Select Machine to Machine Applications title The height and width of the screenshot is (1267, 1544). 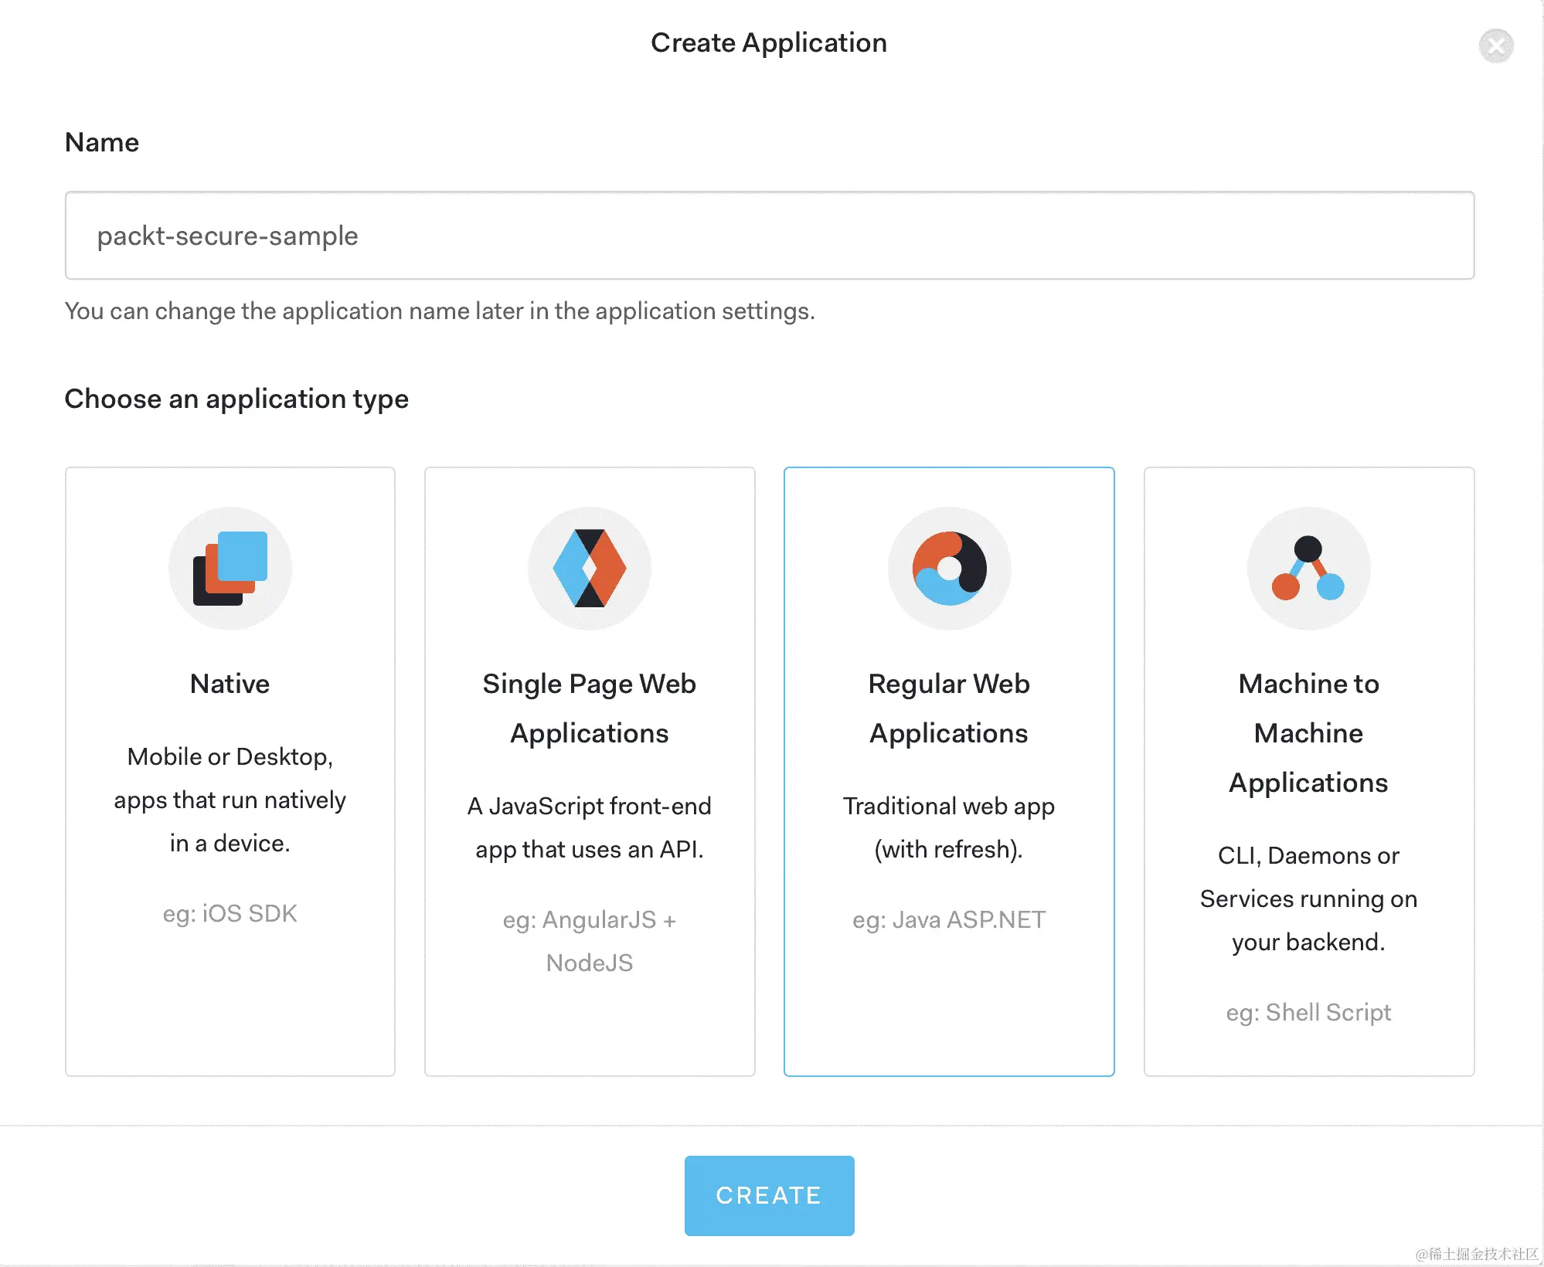coord(1308,733)
